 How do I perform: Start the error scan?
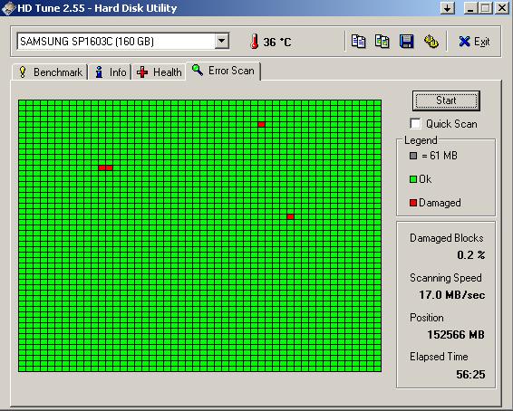pos(446,100)
